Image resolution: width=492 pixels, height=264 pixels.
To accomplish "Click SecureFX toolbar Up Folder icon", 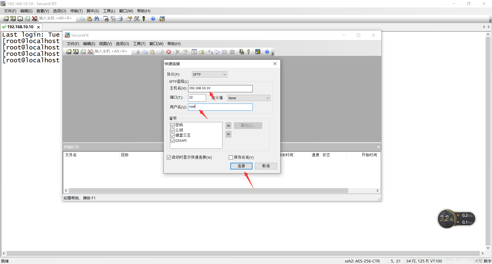I will (202, 52).
